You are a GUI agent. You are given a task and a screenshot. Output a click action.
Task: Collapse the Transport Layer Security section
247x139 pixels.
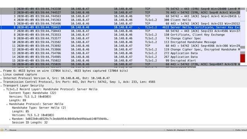click(1, 86)
